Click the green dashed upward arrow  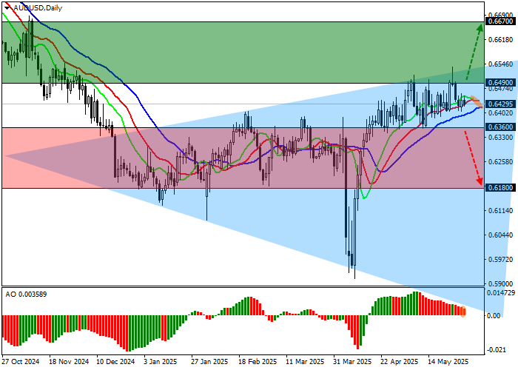[474, 52]
